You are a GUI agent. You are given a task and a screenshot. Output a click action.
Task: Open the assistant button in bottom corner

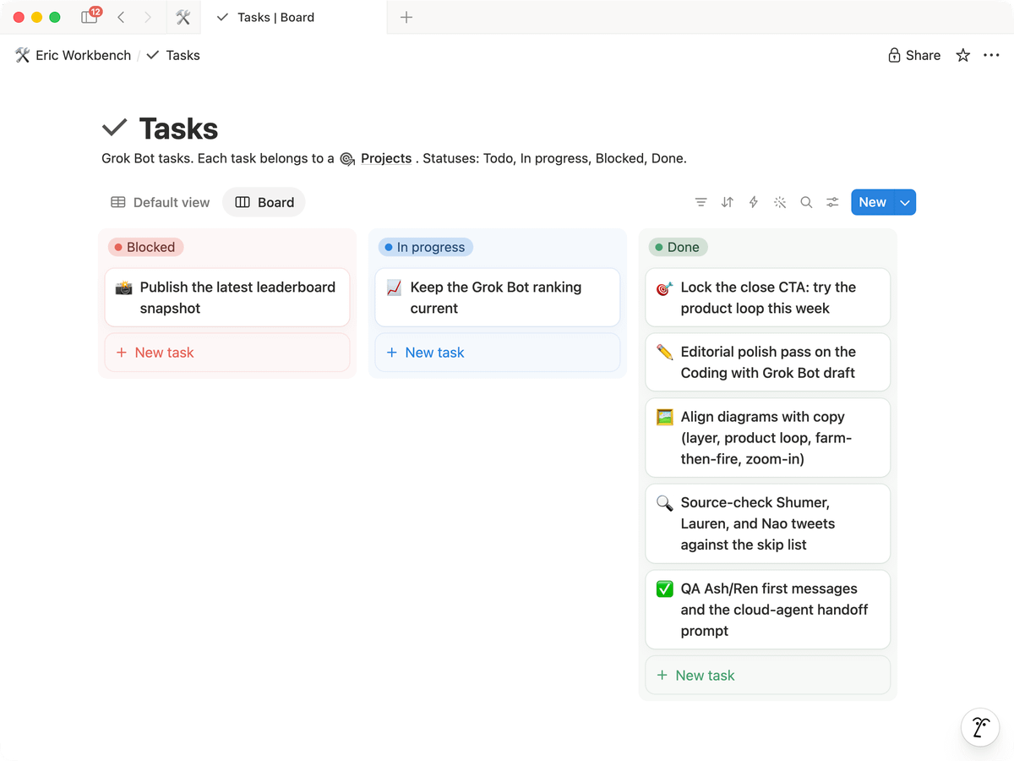(980, 727)
